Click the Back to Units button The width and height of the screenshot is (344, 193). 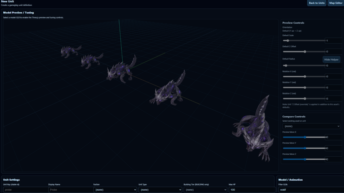[316, 3]
